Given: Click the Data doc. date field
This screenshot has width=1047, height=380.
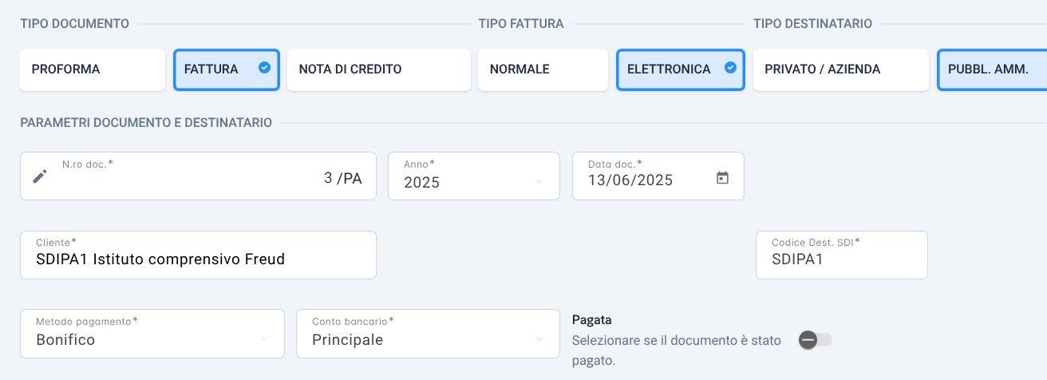Looking at the screenshot, I should 658,176.
